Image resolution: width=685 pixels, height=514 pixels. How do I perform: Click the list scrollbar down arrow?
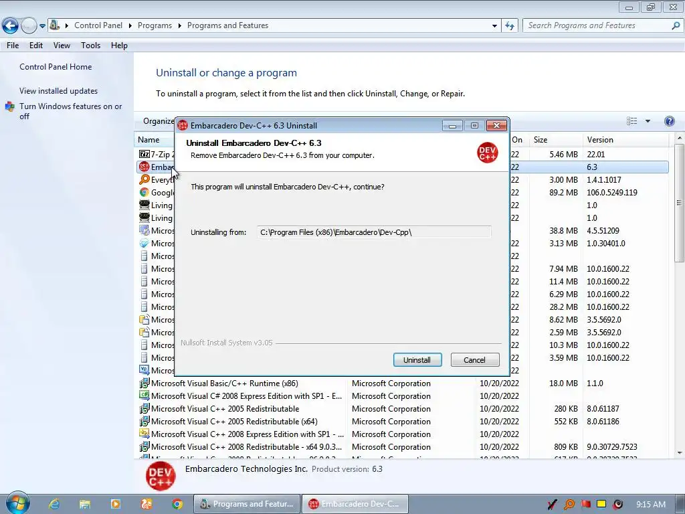click(x=679, y=453)
